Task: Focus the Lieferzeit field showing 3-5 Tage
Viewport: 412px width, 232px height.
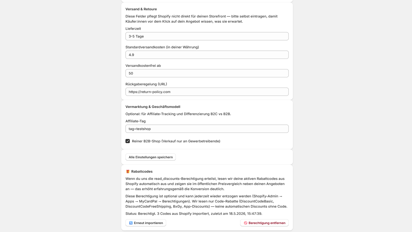Action: click(207, 36)
